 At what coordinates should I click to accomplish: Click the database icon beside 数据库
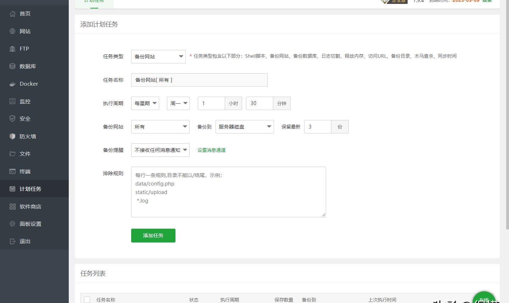tap(12, 66)
